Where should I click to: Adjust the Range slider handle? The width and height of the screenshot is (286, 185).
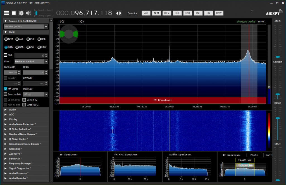pyautogui.click(x=278, y=118)
